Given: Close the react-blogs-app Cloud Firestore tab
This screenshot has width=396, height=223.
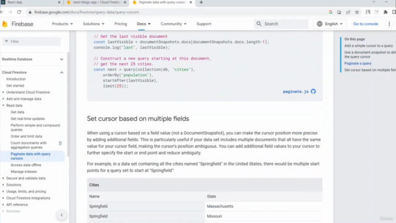Looking at the screenshot, I should coord(125,2).
